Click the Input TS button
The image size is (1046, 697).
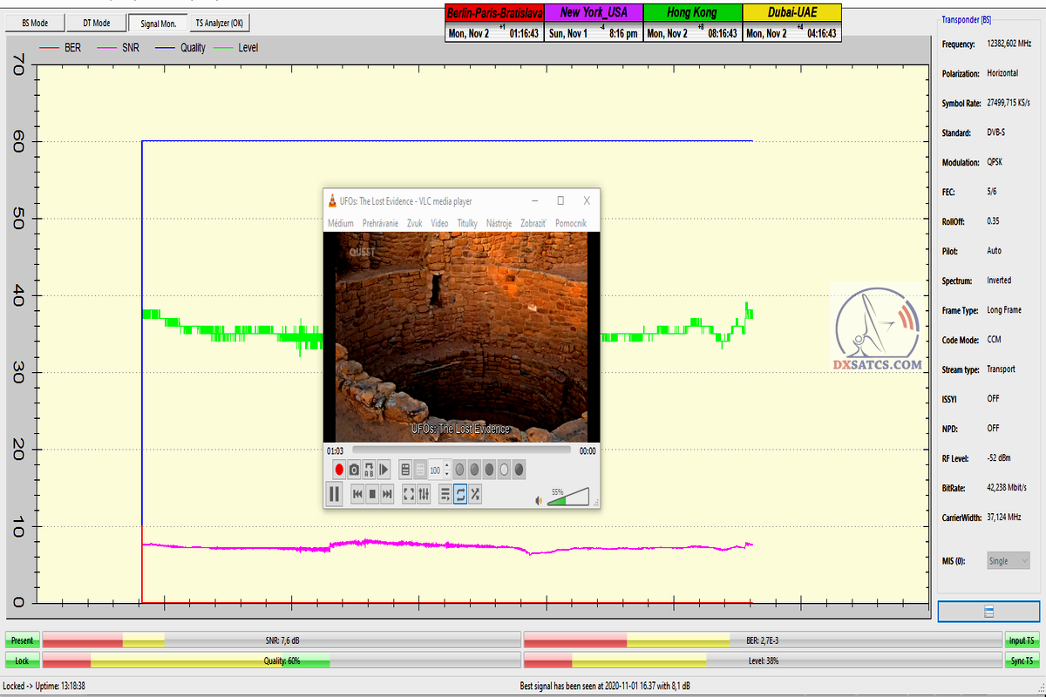pos(1022,640)
